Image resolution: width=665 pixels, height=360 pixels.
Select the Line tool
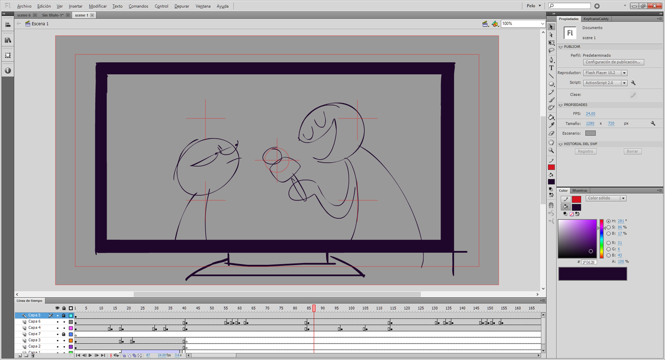551,76
